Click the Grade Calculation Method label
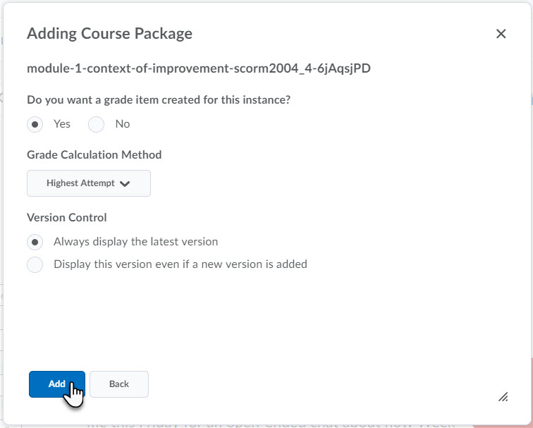 pos(94,154)
